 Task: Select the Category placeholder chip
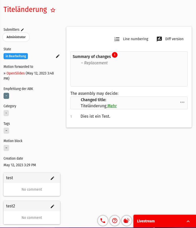click(x=6, y=113)
